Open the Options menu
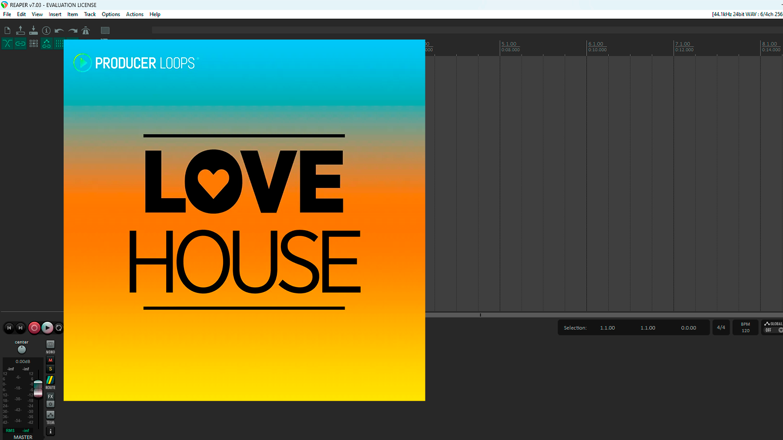This screenshot has width=783, height=440. (x=111, y=14)
